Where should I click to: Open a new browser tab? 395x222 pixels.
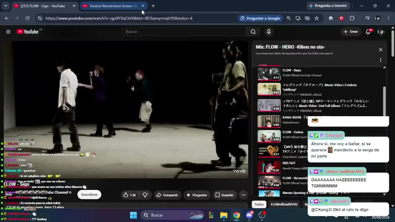click(153, 6)
